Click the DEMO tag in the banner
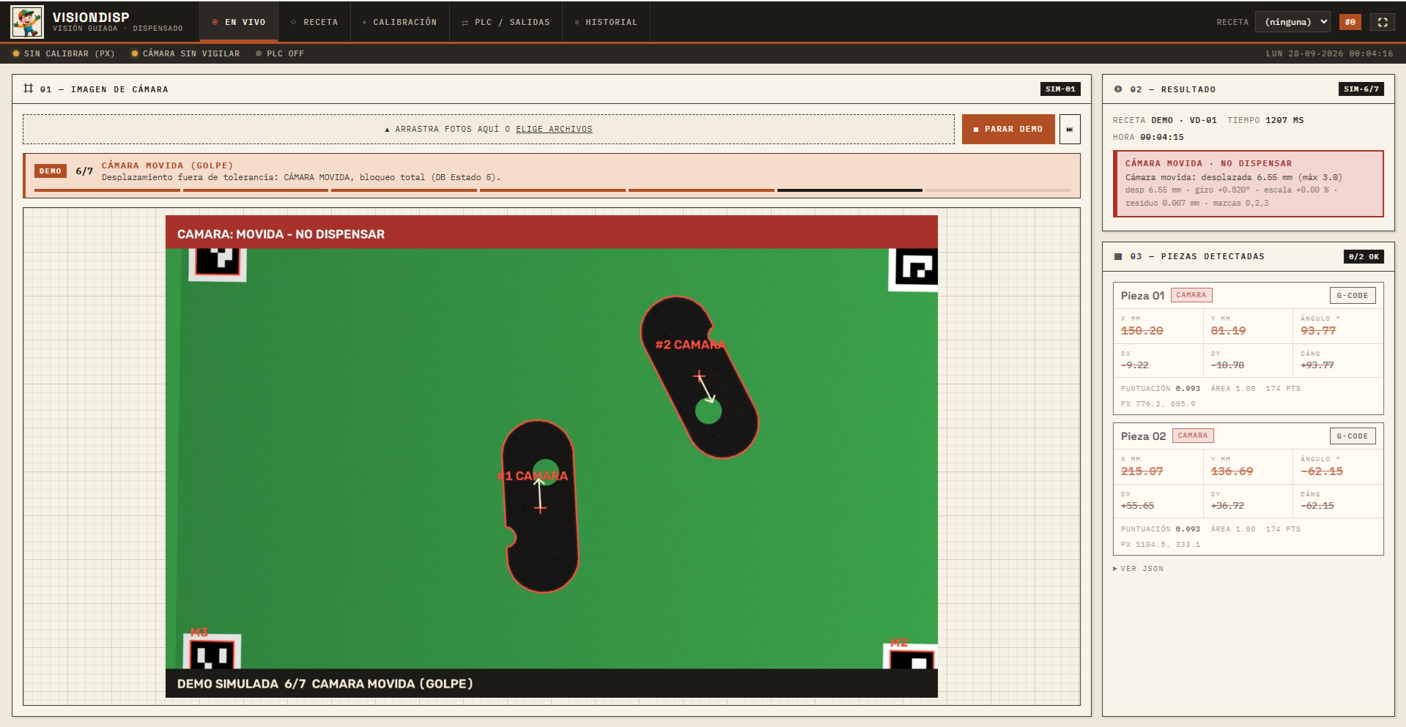The height and width of the screenshot is (727, 1406). (x=51, y=171)
